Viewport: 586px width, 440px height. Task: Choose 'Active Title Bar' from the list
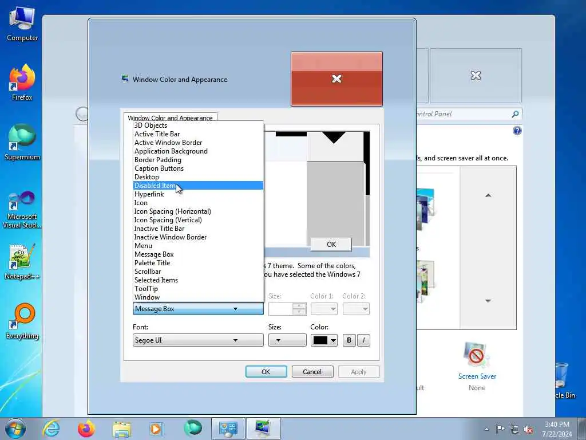(x=198, y=134)
